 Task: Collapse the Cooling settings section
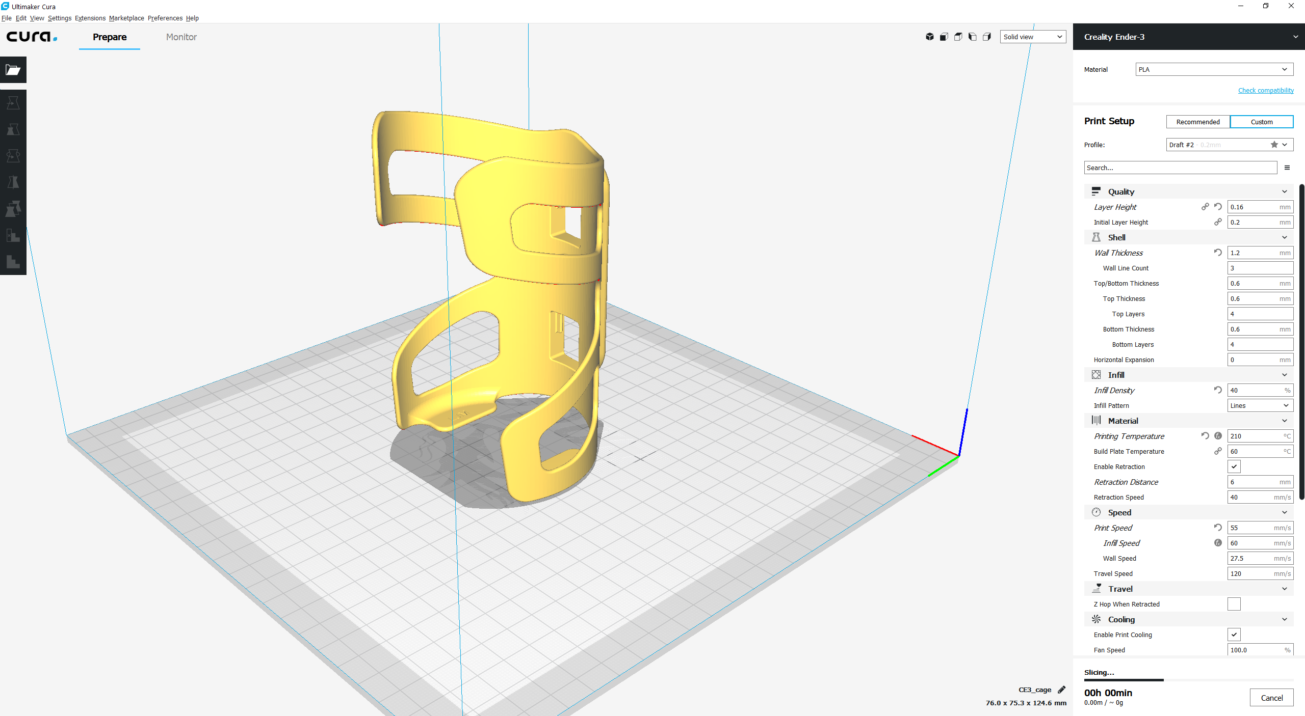[1189, 619]
